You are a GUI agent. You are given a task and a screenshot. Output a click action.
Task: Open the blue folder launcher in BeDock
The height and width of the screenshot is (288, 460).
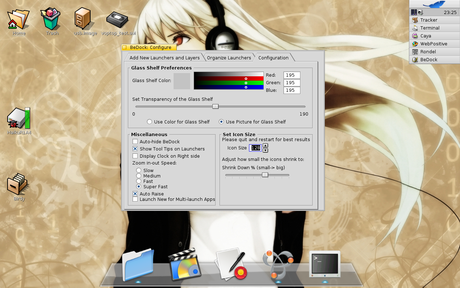(x=138, y=265)
